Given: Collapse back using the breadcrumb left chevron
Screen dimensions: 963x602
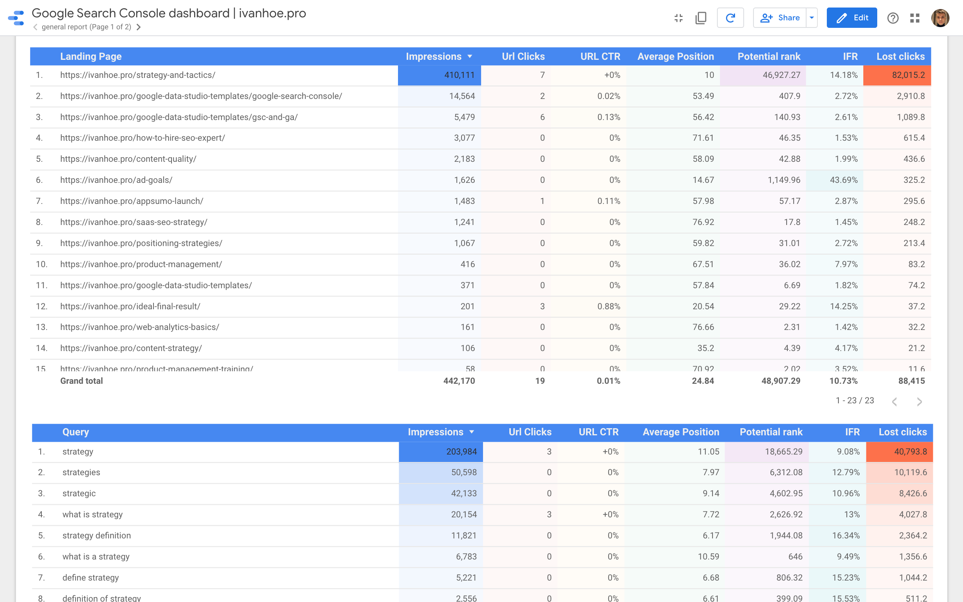Looking at the screenshot, I should pos(35,27).
